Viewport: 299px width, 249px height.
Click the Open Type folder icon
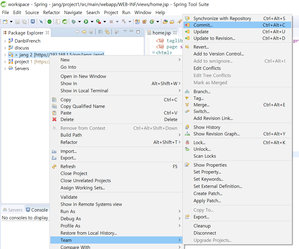tap(165, 22)
